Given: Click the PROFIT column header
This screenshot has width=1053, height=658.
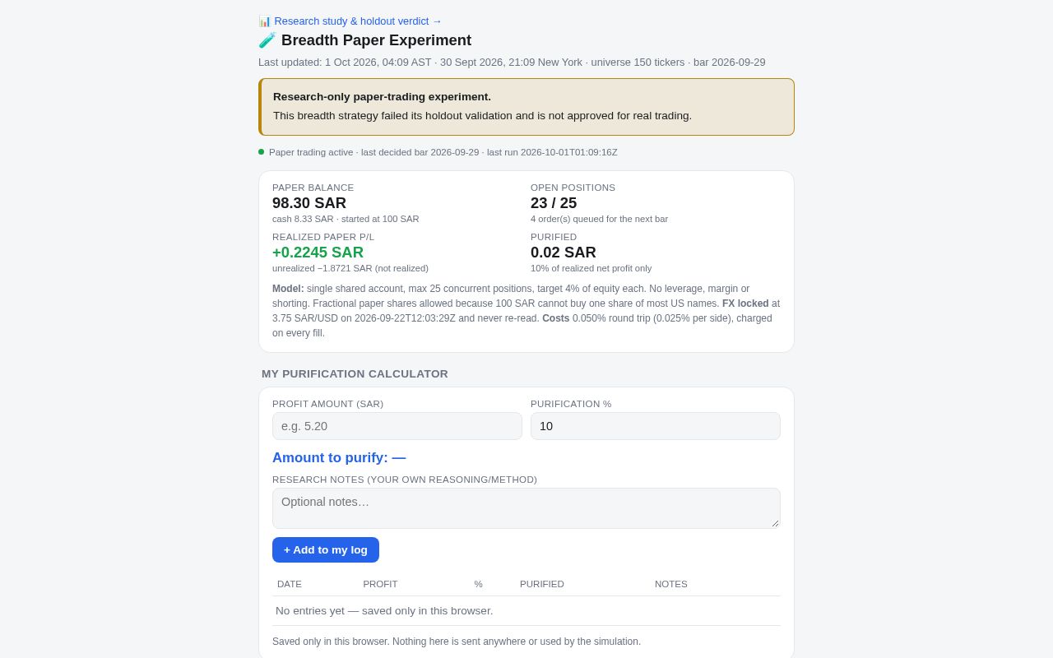Looking at the screenshot, I should click(x=380, y=584).
